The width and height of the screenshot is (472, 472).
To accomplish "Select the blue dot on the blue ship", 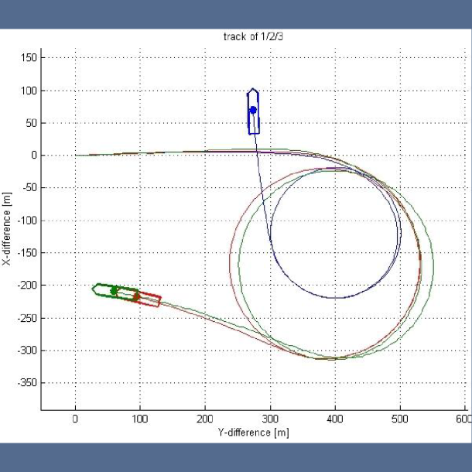I will tap(253, 110).
